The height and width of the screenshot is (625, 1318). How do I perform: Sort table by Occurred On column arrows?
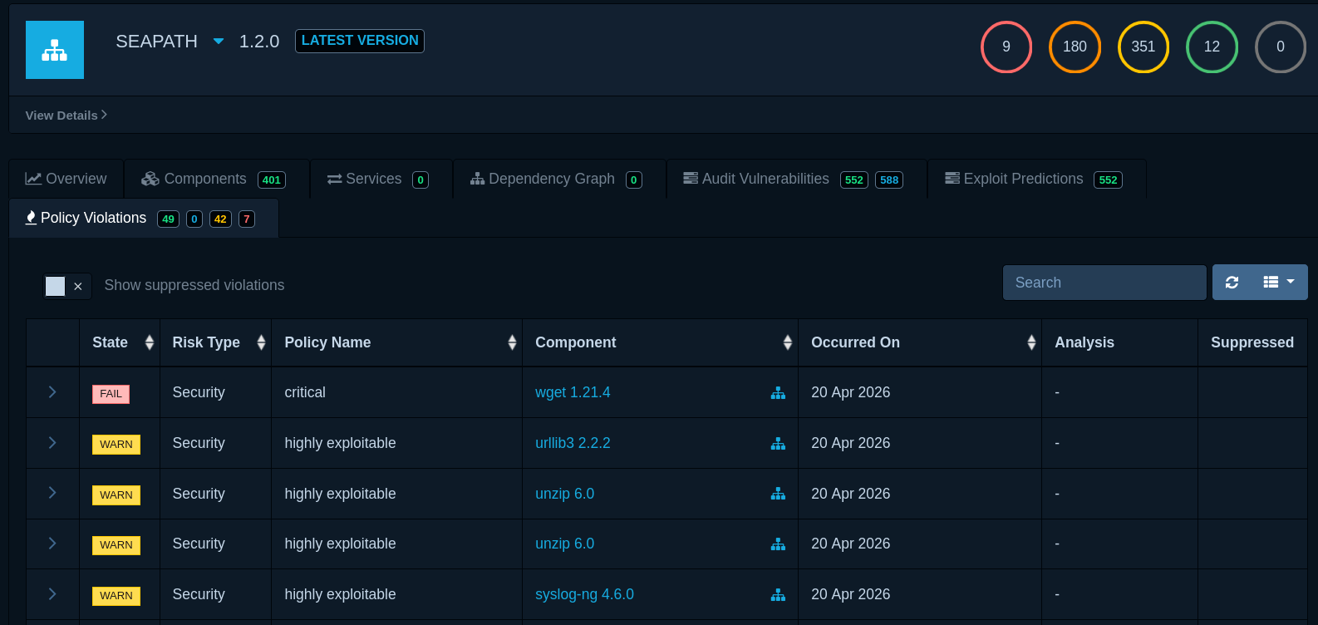1031,342
